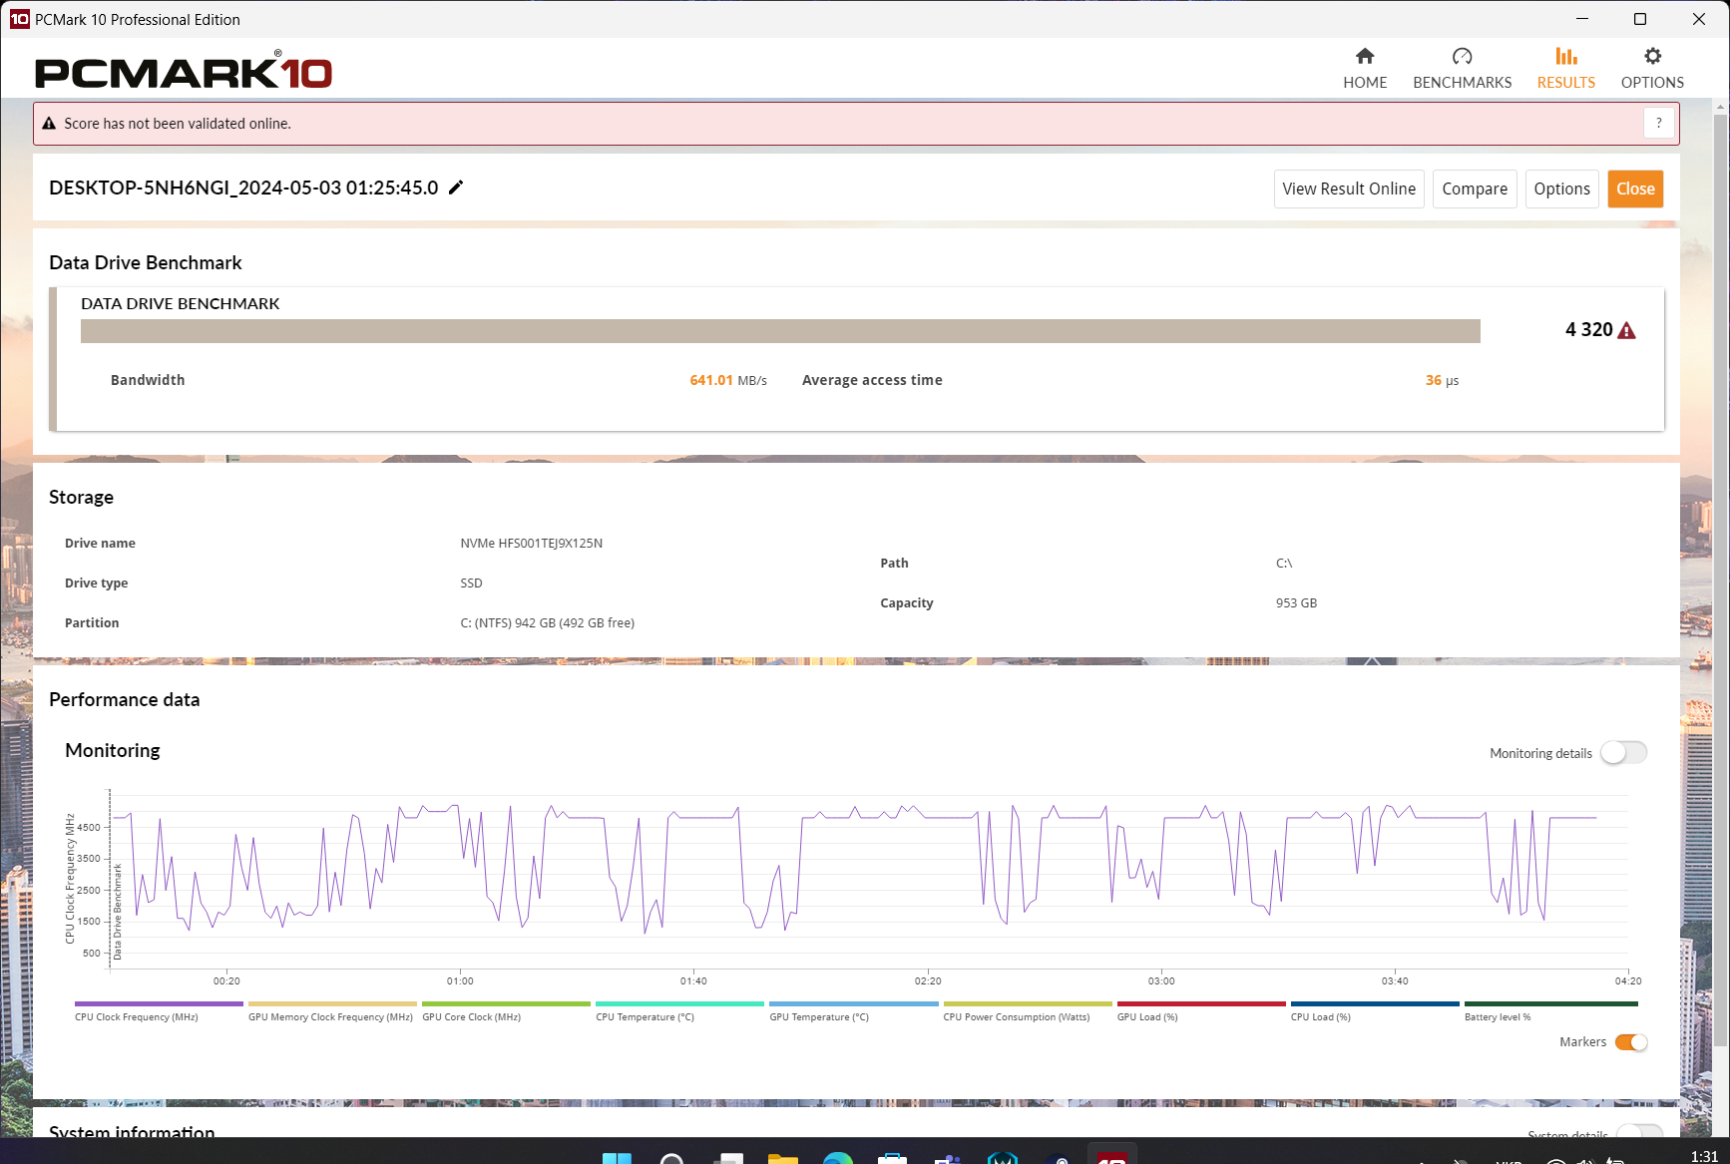The image size is (1730, 1164).
Task: Click the Results bar chart icon
Action: coord(1565,57)
